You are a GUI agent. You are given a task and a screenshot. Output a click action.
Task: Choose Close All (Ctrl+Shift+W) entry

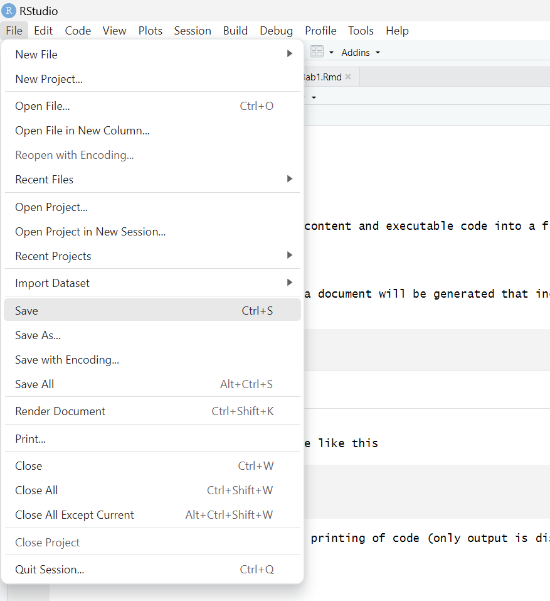tap(152, 490)
